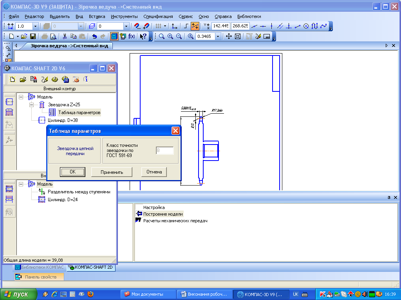Open the Панель свойств button
This screenshot has height=300, width=401.
click(x=39, y=277)
